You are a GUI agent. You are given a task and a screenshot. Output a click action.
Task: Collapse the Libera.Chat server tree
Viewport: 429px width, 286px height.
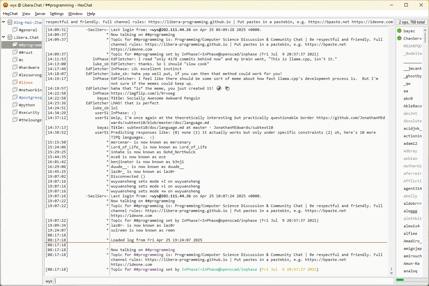tap(4, 38)
